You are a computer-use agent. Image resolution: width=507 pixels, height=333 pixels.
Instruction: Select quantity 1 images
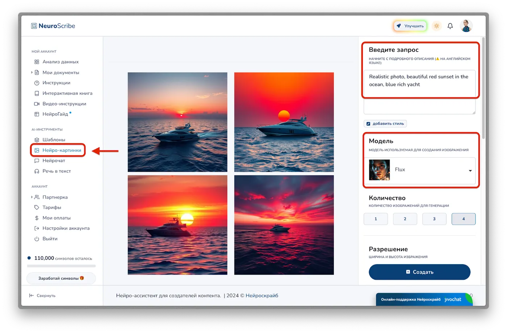(376, 219)
